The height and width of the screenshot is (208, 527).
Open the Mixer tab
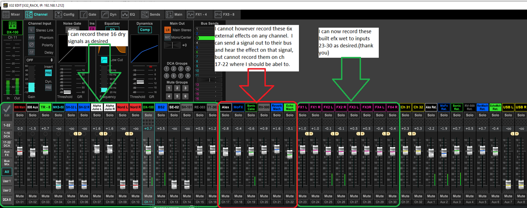(x=12, y=14)
